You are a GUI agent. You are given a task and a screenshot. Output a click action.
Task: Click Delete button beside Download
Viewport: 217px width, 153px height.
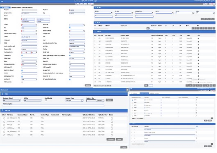(119, 140)
